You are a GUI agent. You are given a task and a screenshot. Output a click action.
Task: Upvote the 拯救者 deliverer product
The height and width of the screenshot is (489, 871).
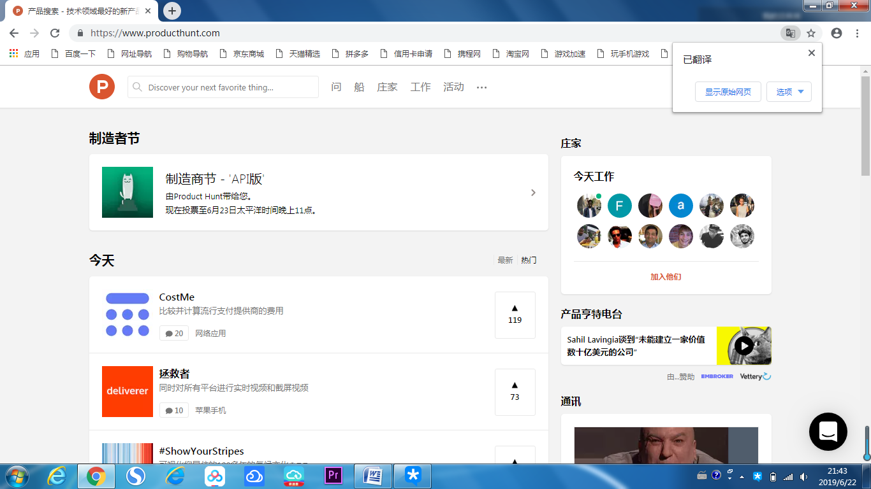pos(515,392)
